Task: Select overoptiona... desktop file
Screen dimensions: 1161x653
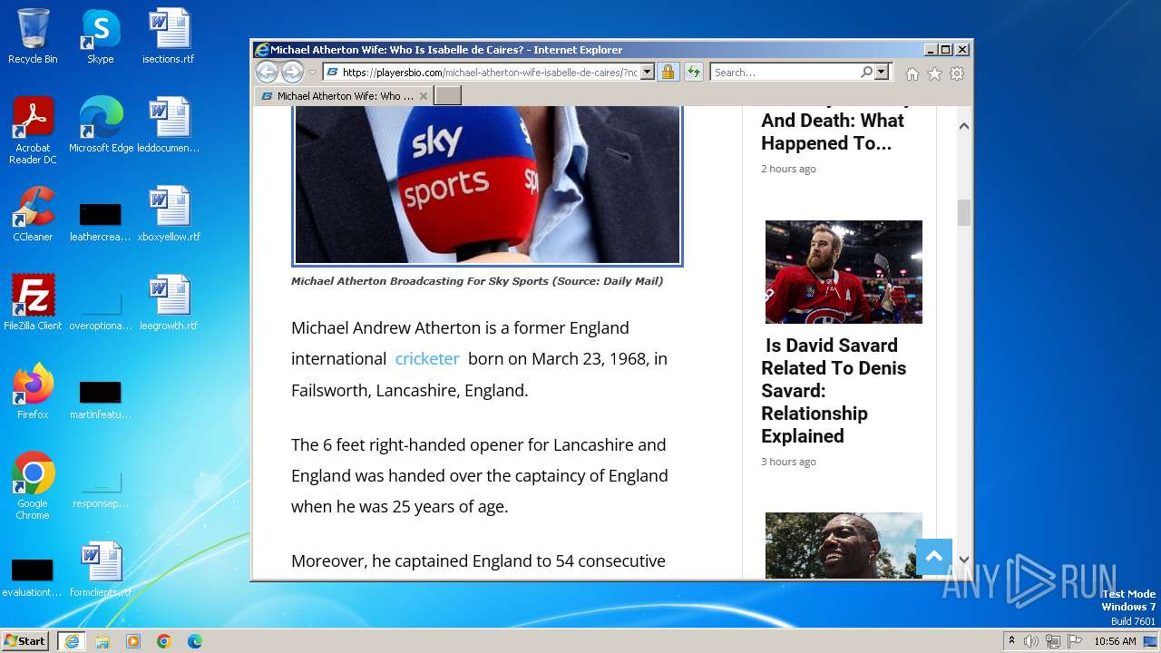Action: point(101,310)
